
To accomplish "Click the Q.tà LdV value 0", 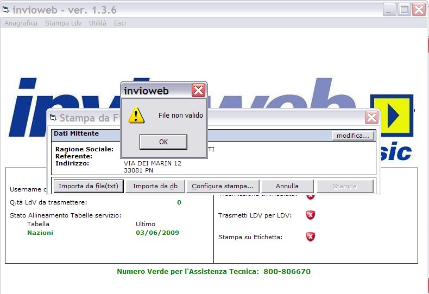I will click(179, 202).
